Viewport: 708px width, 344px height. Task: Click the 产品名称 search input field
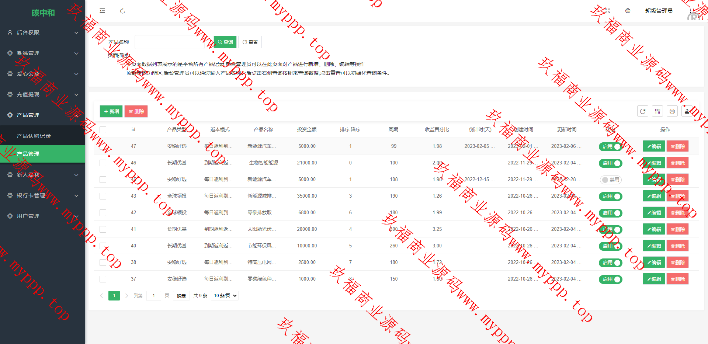pyautogui.click(x=169, y=42)
